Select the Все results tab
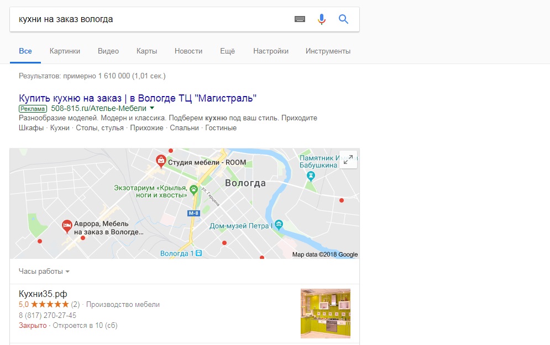 [25, 51]
